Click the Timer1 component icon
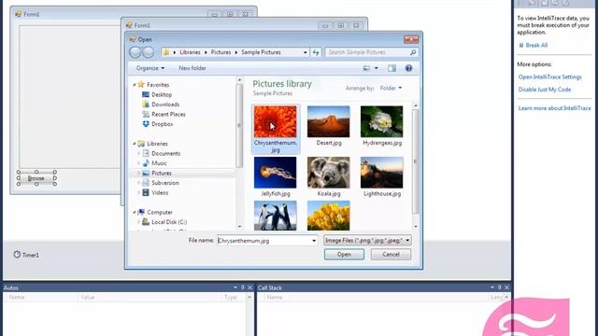Image resolution: width=598 pixels, height=336 pixels. click(17, 255)
